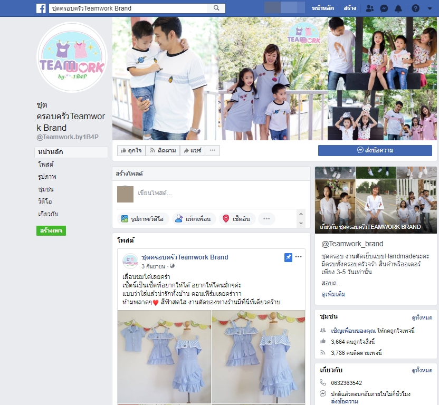Viewport: 439px width, 405px height.
Task: Select วิดีโอ (Videos) in left sidebar
Action: (x=45, y=201)
